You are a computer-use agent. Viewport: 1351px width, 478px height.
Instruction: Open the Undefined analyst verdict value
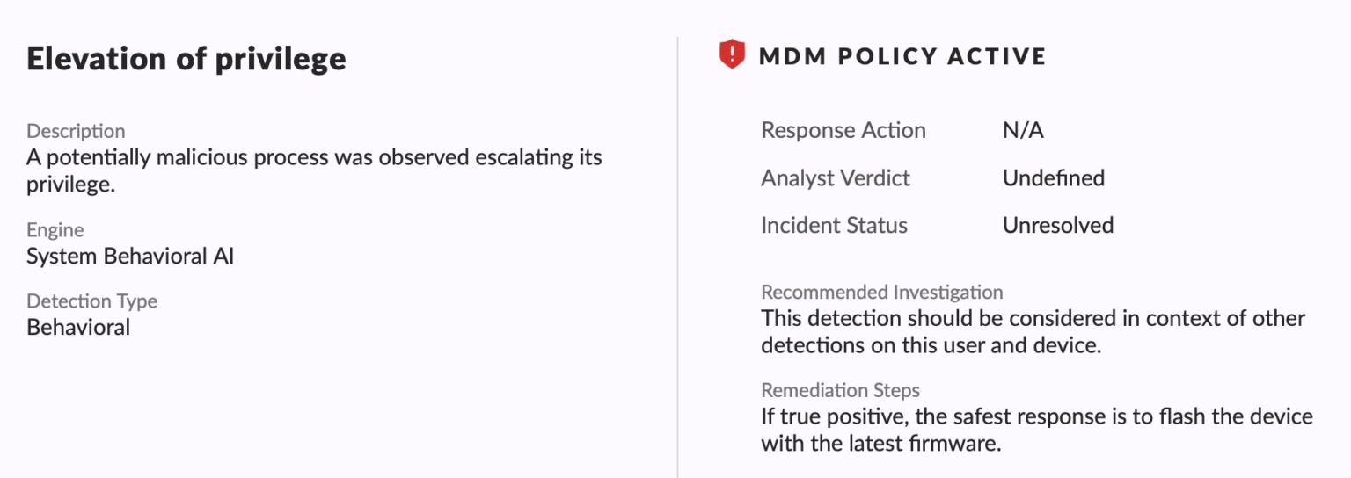point(1053,178)
